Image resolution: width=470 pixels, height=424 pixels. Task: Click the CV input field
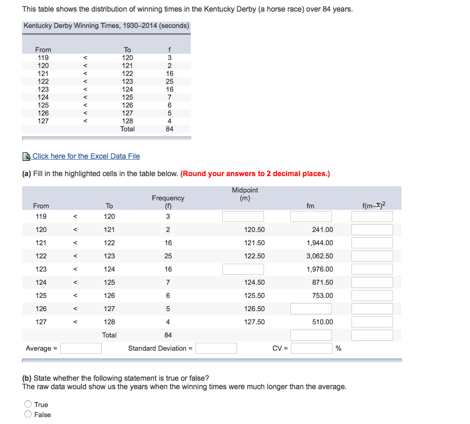tap(310, 348)
